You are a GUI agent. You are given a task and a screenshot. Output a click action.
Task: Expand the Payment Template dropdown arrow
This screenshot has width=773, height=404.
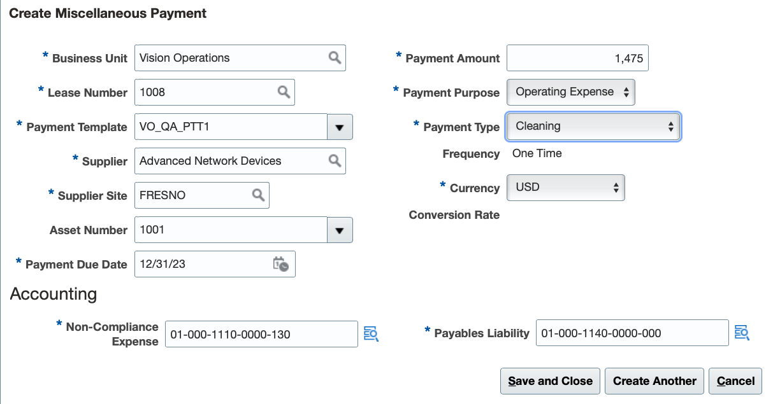coord(340,127)
